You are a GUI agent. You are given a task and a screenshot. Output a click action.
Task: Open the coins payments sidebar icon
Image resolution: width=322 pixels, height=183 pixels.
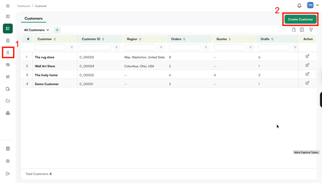point(8,65)
